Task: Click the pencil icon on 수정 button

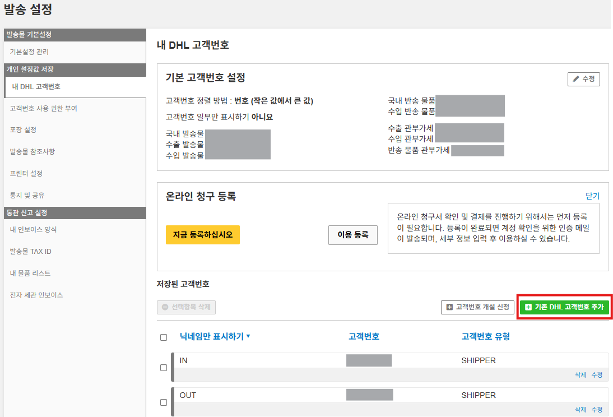Action: tap(575, 80)
